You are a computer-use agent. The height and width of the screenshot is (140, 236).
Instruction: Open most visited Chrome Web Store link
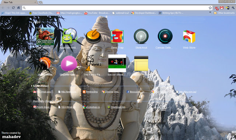click(x=111, y=92)
